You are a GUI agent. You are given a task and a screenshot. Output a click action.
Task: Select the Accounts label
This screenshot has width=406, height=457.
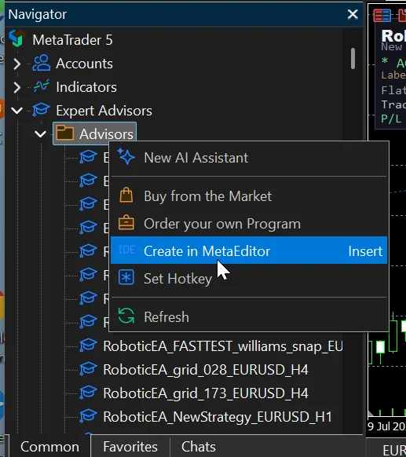84,64
